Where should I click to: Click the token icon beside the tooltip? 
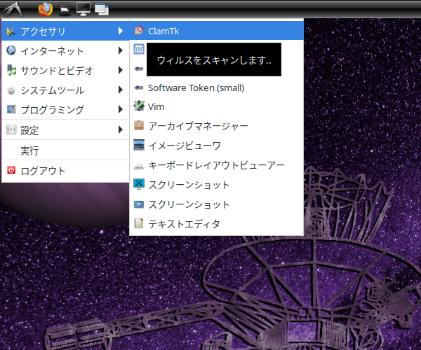(x=139, y=69)
